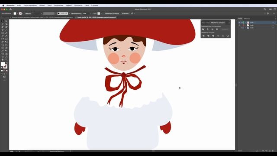This screenshot has height=156, width=277.
Task: Set paint to None in the toolbar
Action: [x=7, y=71]
